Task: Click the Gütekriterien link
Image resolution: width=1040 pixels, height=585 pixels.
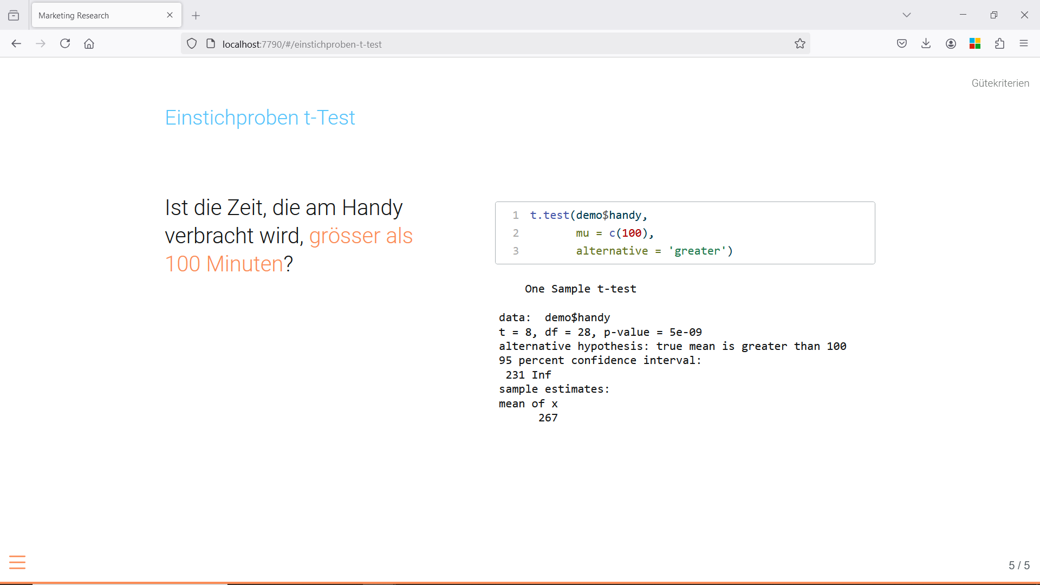Action: tap(1000, 83)
